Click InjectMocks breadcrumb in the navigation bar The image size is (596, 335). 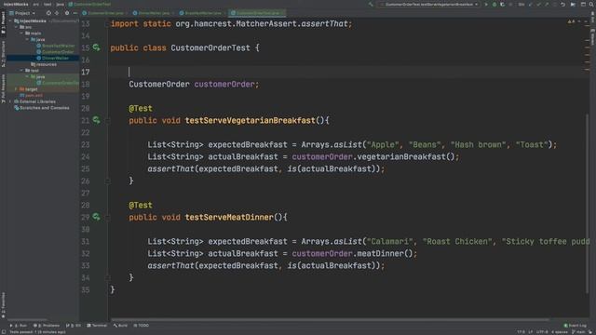(16, 4)
